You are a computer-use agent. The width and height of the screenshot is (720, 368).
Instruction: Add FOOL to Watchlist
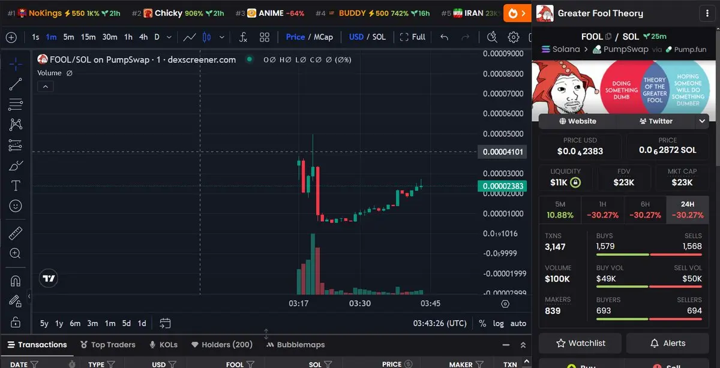coord(580,343)
